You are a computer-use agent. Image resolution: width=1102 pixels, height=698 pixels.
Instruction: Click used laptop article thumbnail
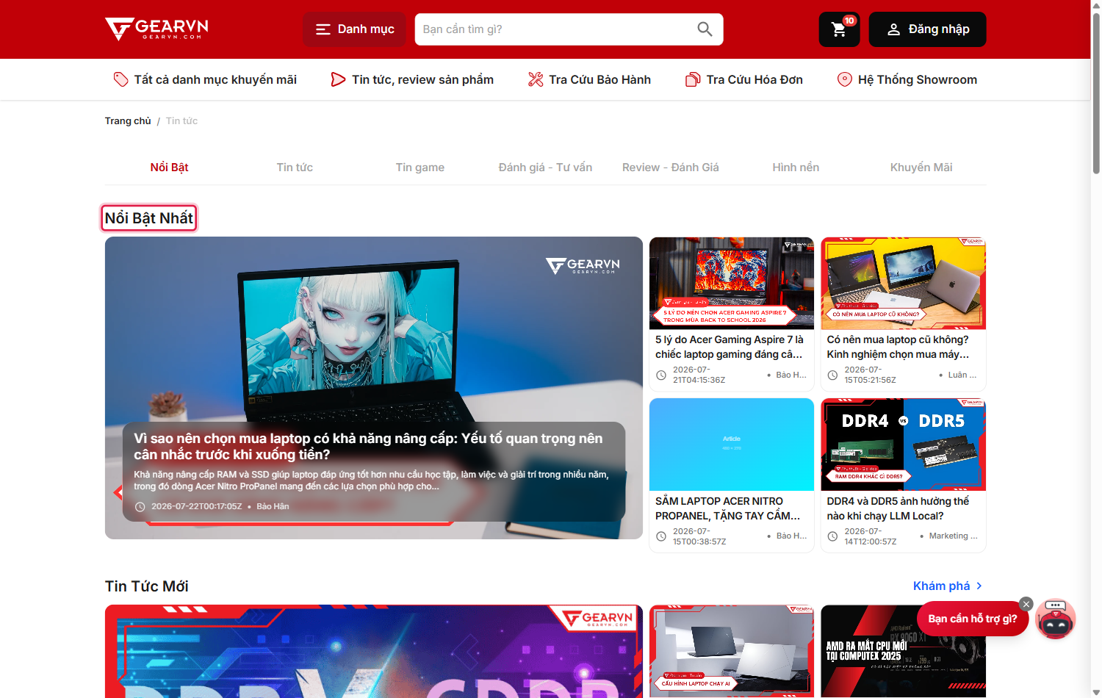(x=903, y=283)
